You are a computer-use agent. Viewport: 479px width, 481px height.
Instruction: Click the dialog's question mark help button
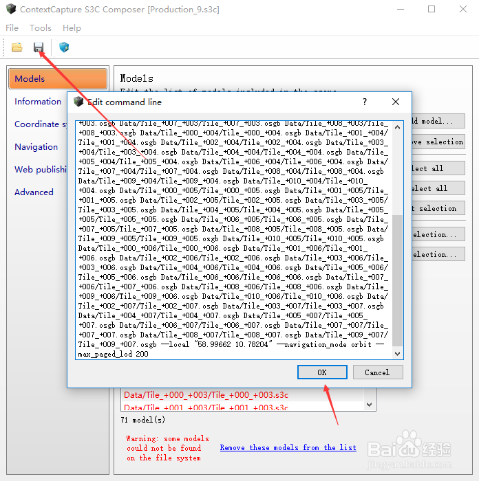pyautogui.click(x=364, y=102)
